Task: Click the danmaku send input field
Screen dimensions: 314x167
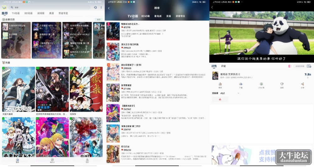Action: click(x=300, y=66)
